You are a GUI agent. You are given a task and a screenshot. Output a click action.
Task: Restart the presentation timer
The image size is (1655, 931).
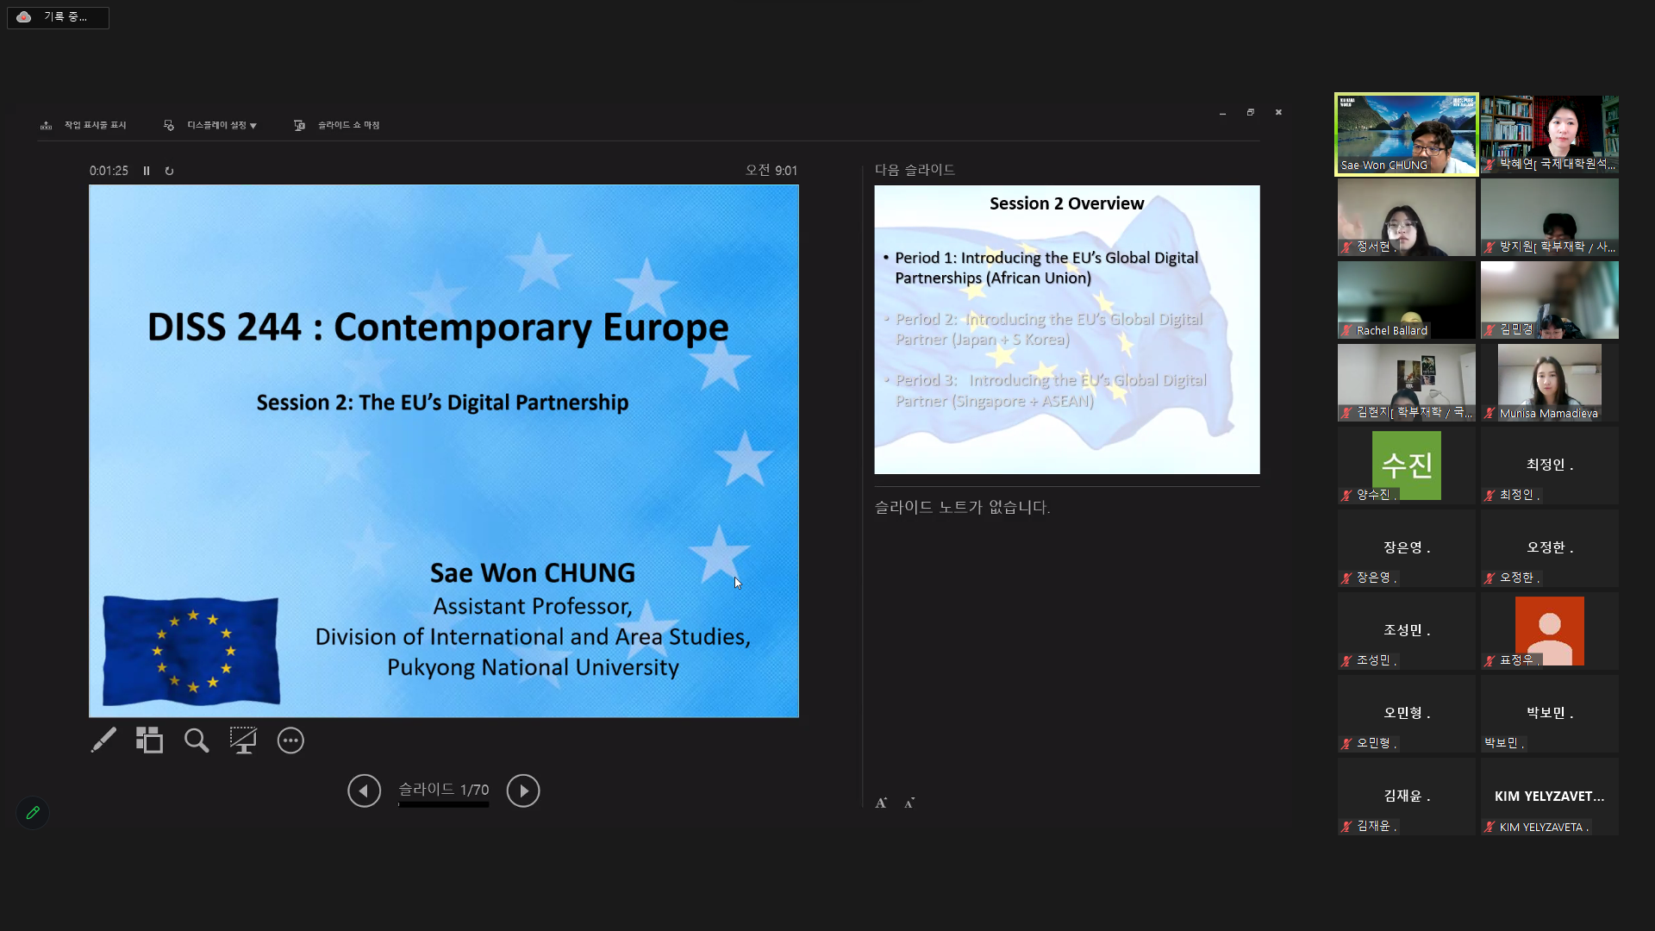tap(169, 171)
